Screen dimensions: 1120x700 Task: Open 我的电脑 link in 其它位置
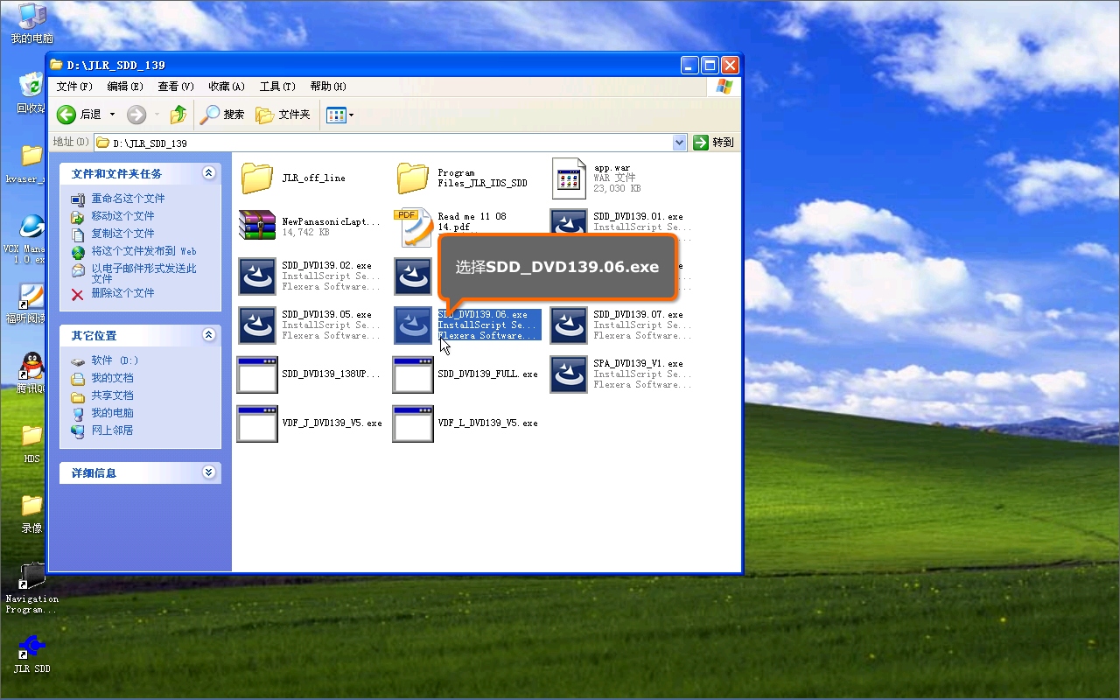112,413
